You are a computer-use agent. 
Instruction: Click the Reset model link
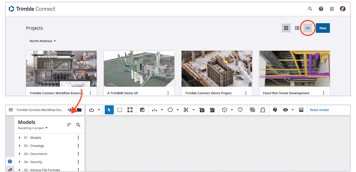[319, 110]
